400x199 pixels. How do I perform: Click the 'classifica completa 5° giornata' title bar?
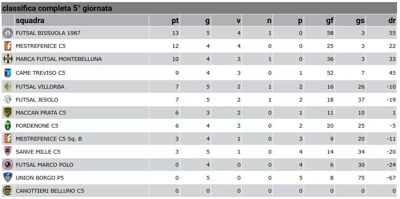point(199,8)
